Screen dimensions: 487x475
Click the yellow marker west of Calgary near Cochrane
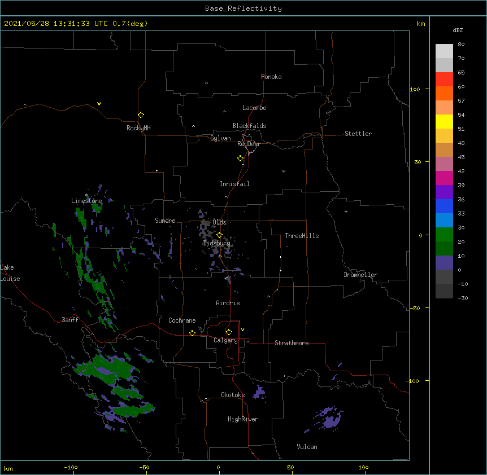click(192, 333)
